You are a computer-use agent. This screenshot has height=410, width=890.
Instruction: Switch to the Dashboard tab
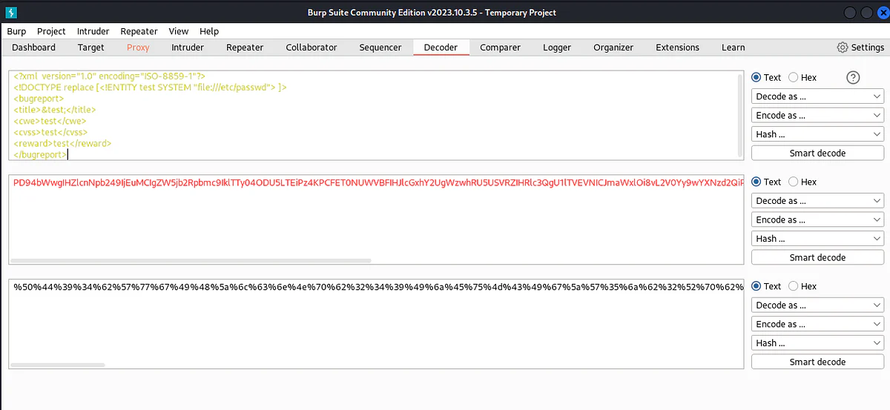click(x=33, y=47)
